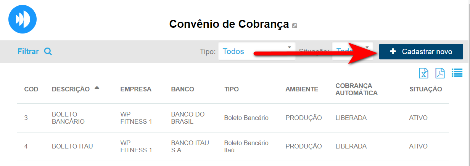Image resolution: width=470 pixels, height=166 pixels.
Task: Export the table to PDF
Action: coord(440,73)
